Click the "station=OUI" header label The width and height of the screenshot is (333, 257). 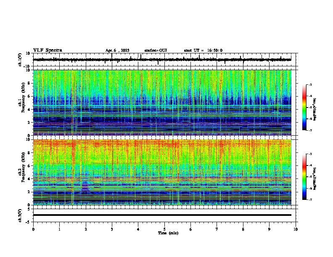[156, 50]
